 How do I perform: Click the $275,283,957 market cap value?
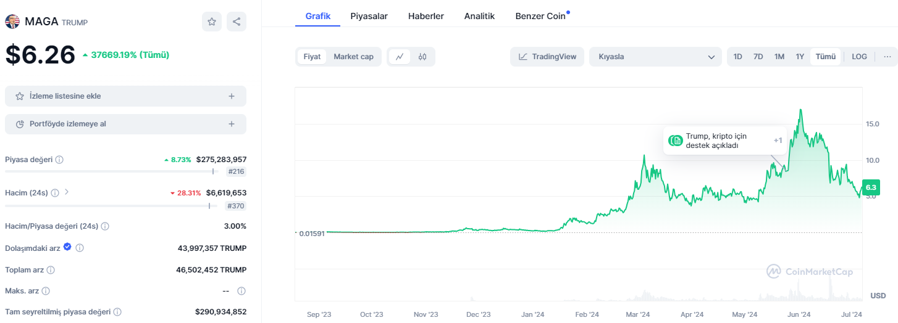(221, 160)
